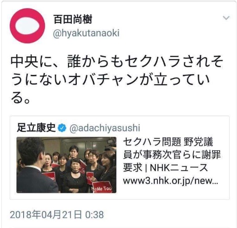
Task: Expand the tweet options chevron
Action: [226, 18]
